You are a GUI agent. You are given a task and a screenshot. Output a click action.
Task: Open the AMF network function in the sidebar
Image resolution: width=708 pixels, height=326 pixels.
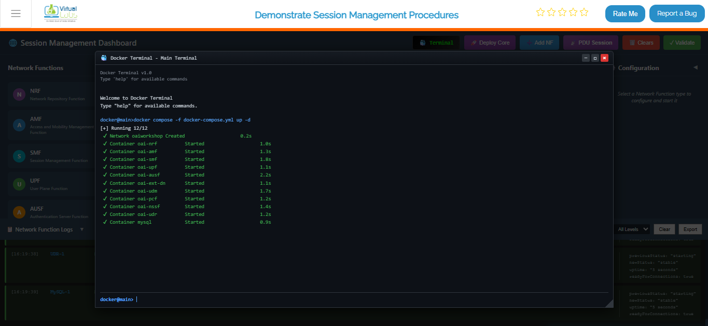18,125
